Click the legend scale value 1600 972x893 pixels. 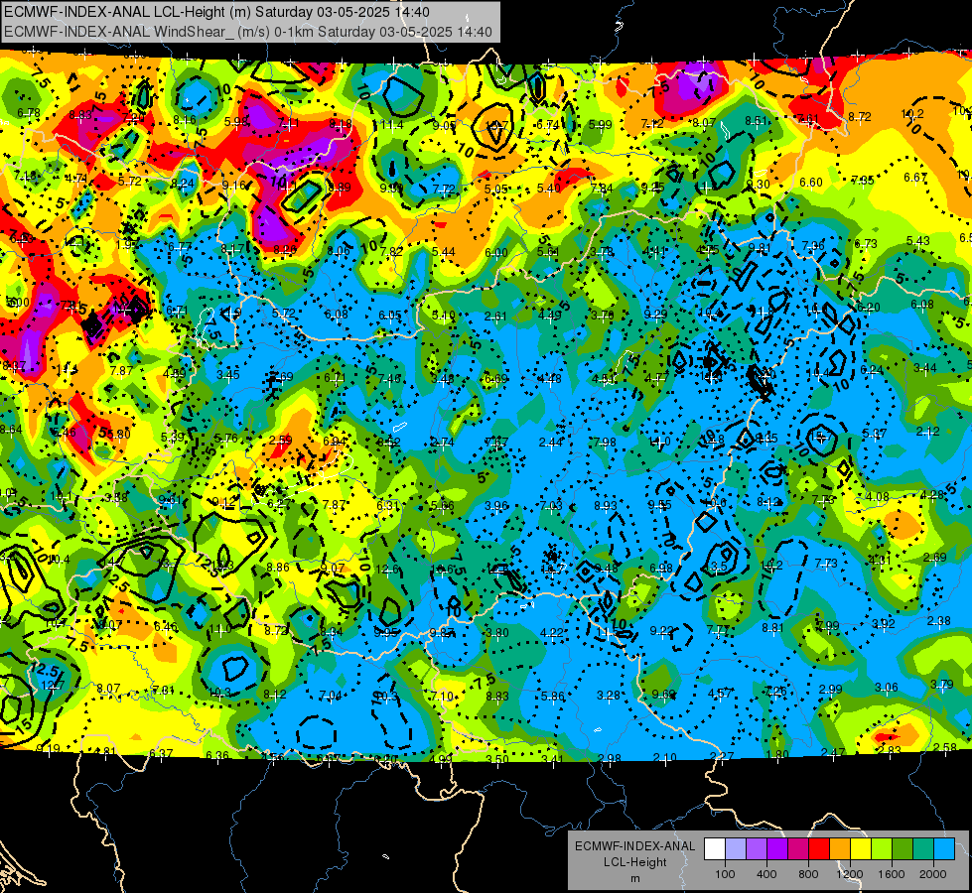pos(892,874)
